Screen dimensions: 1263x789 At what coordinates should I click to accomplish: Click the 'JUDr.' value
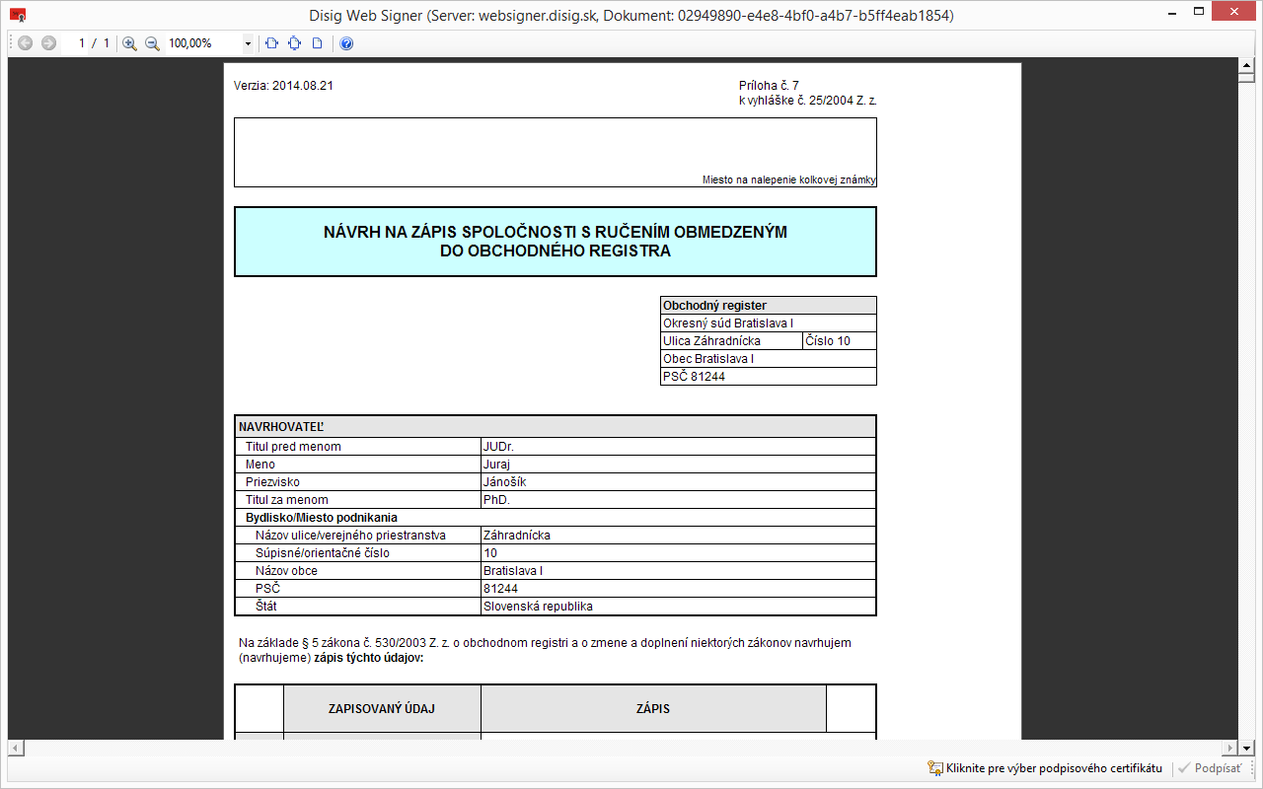coord(498,447)
